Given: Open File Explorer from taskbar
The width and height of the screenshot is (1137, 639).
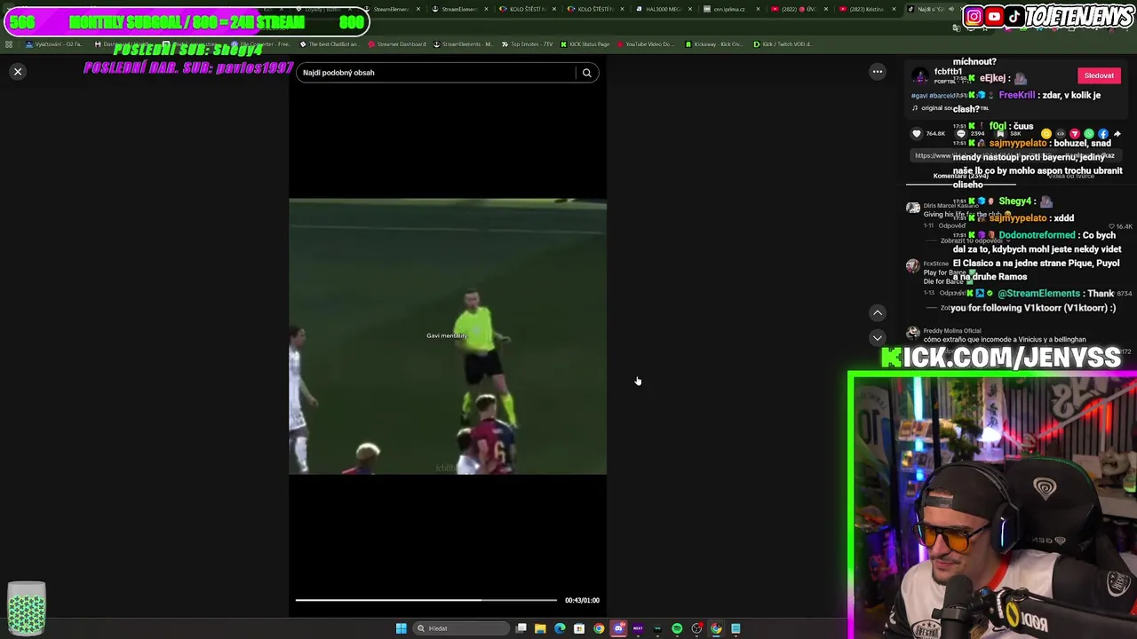Looking at the screenshot, I should click(x=540, y=628).
